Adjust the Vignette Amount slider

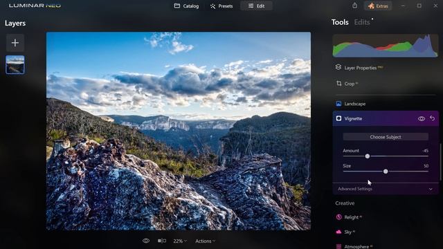(x=368, y=156)
